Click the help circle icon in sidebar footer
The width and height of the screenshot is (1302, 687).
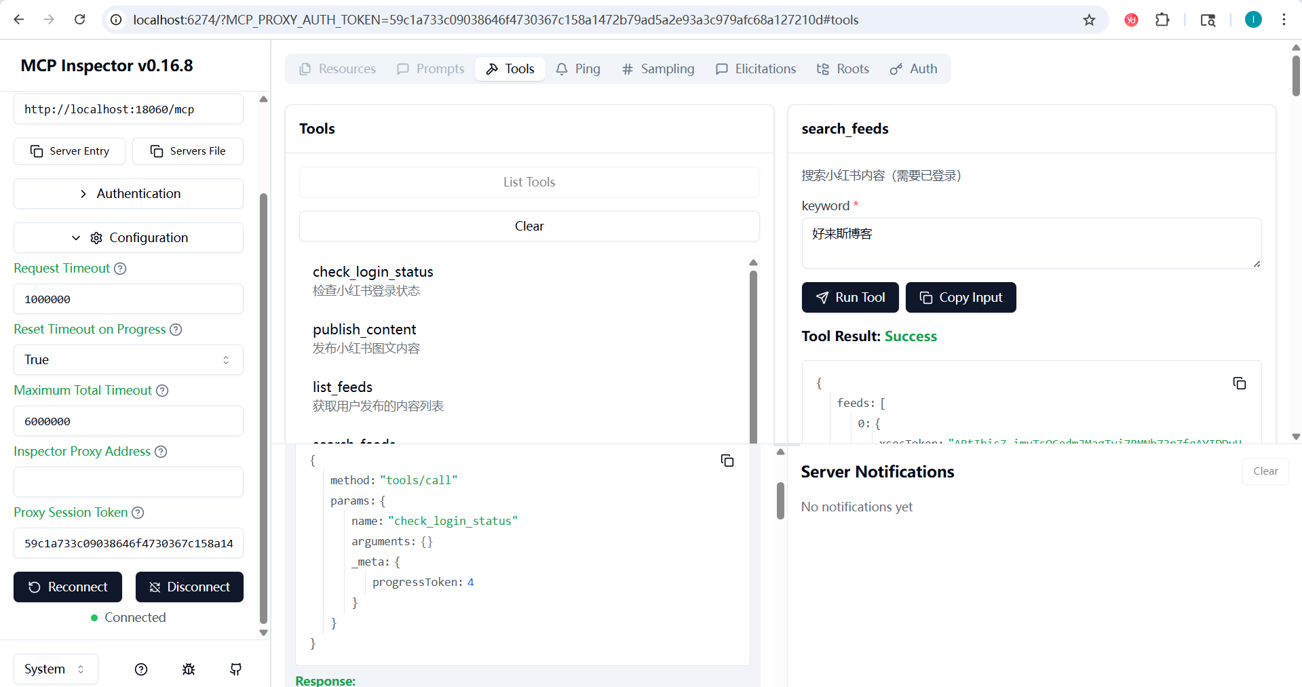click(x=141, y=669)
